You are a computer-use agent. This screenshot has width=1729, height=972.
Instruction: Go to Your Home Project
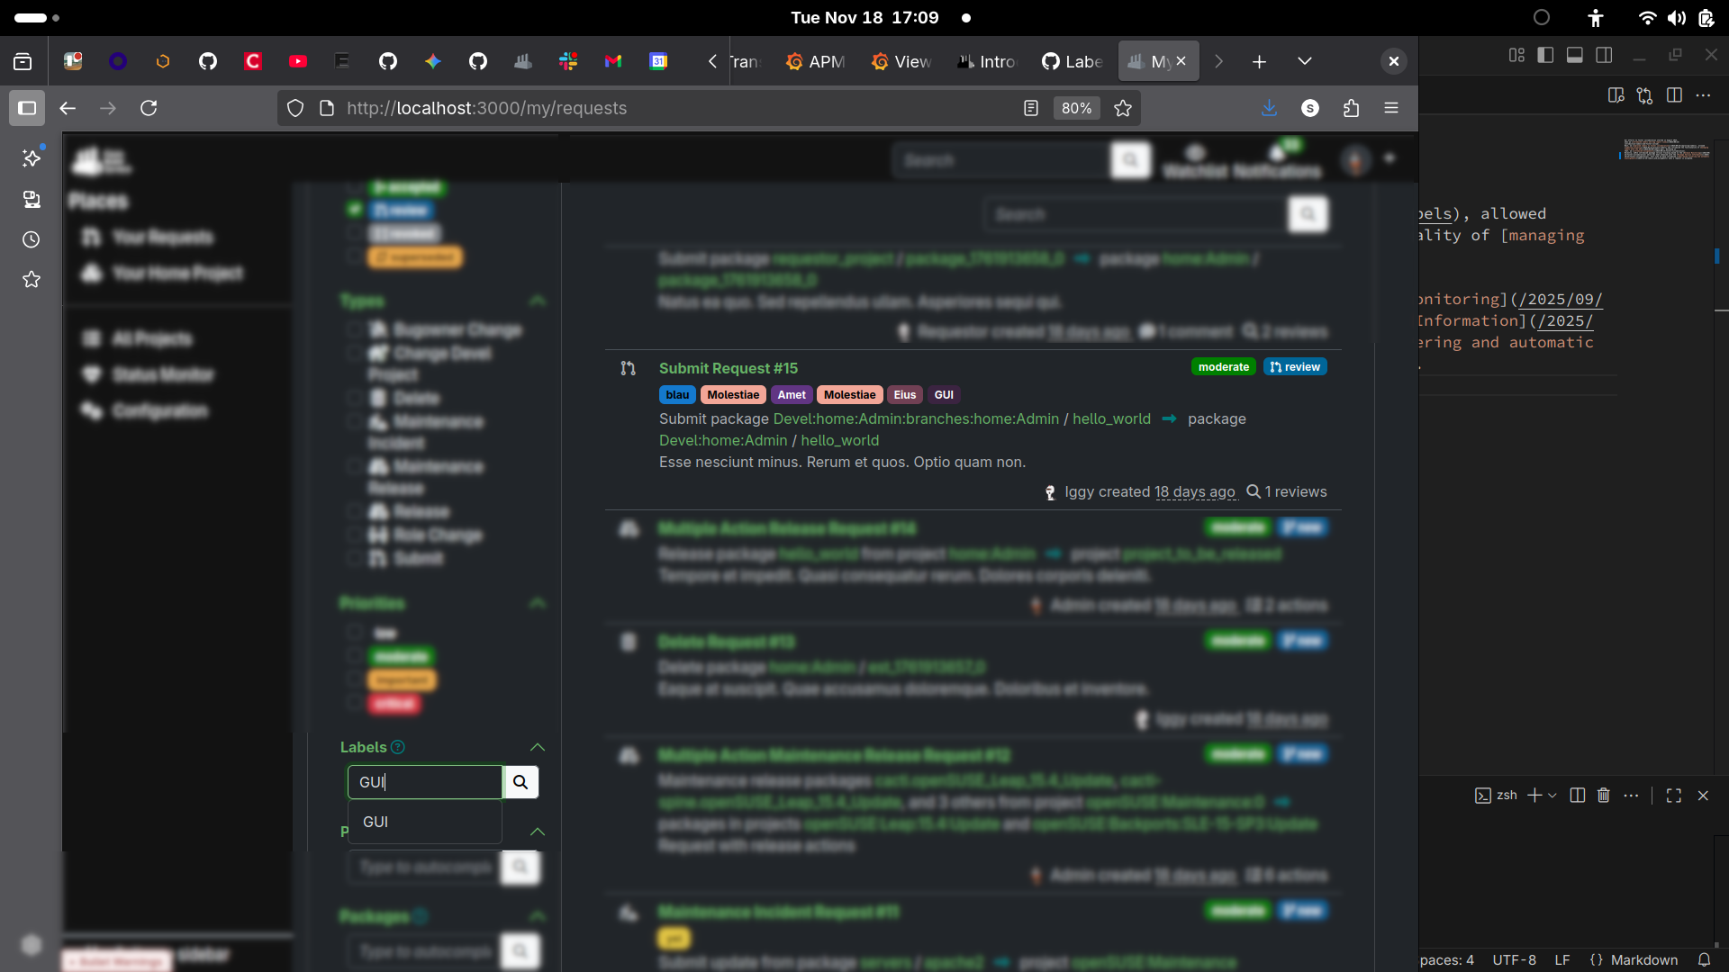pyautogui.click(x=177, y=274)
